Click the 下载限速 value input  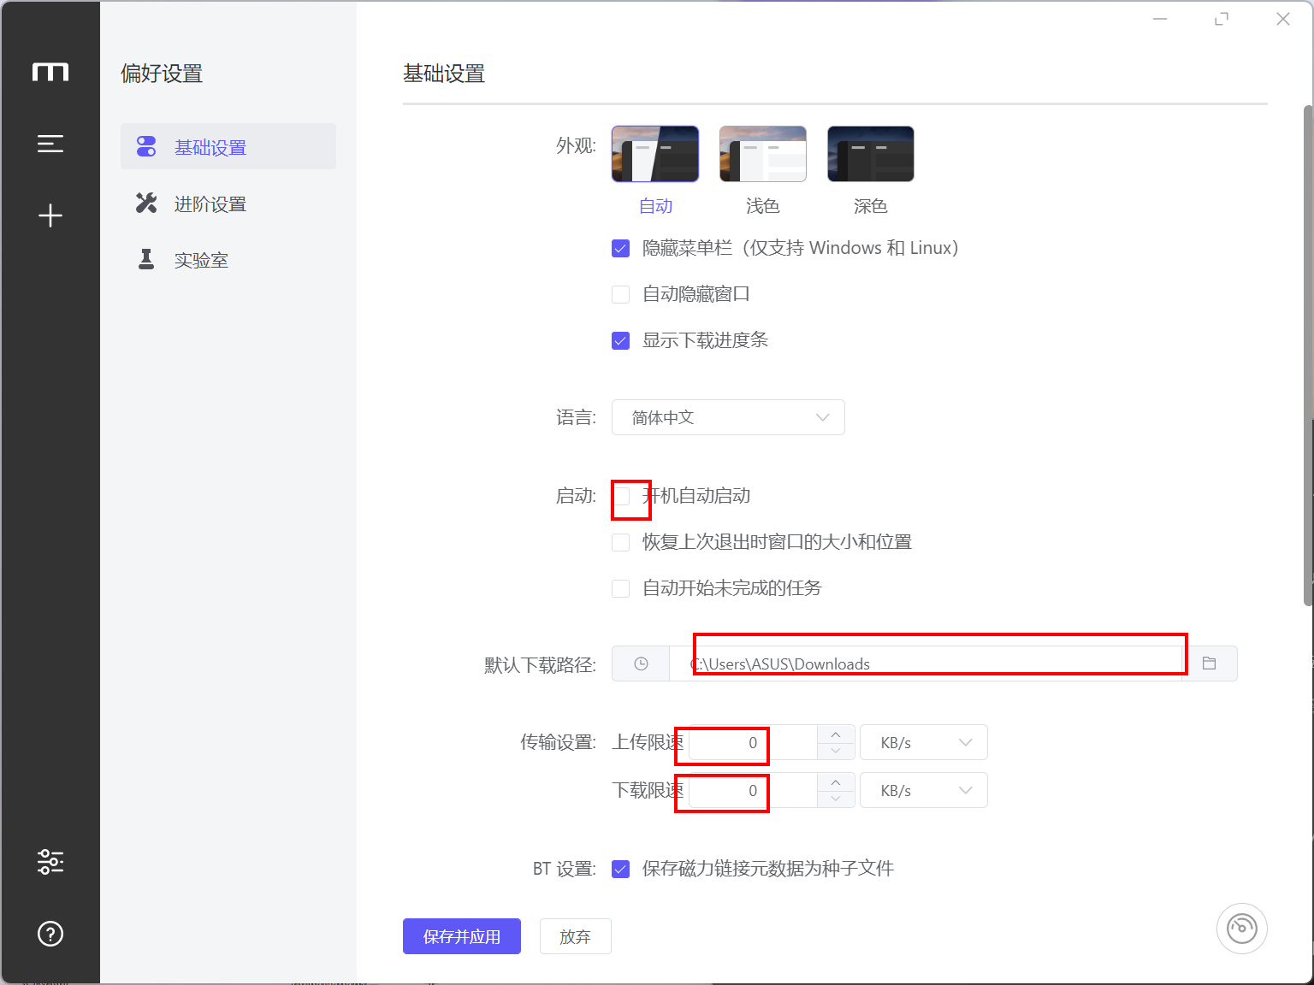click(753, 790)
